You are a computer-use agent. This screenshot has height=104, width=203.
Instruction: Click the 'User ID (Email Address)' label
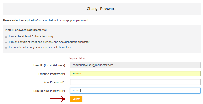click(47, 65)
